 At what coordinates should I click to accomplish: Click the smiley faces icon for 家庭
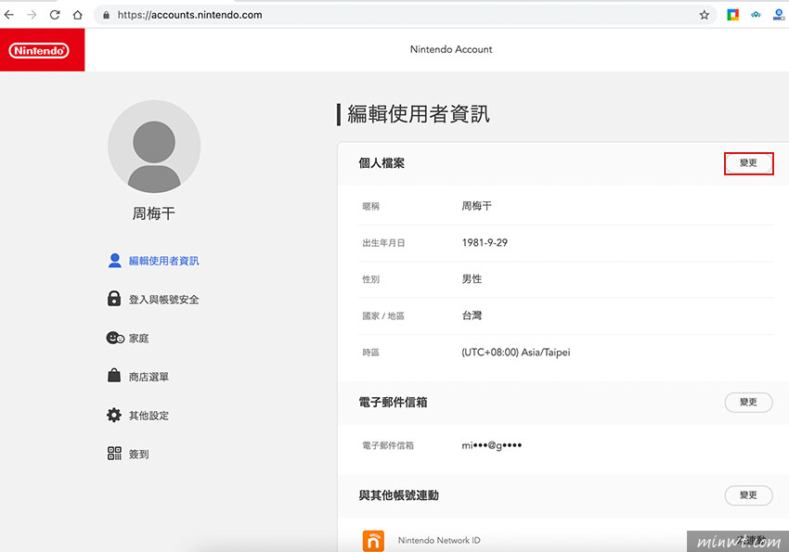[x=115, y=338]
